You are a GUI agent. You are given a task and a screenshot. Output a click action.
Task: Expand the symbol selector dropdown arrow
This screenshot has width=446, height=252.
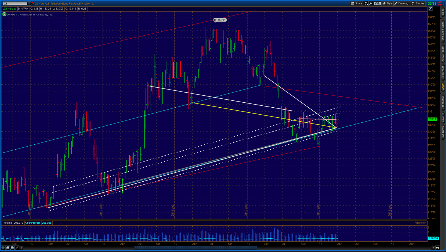(x=29, y=3)
